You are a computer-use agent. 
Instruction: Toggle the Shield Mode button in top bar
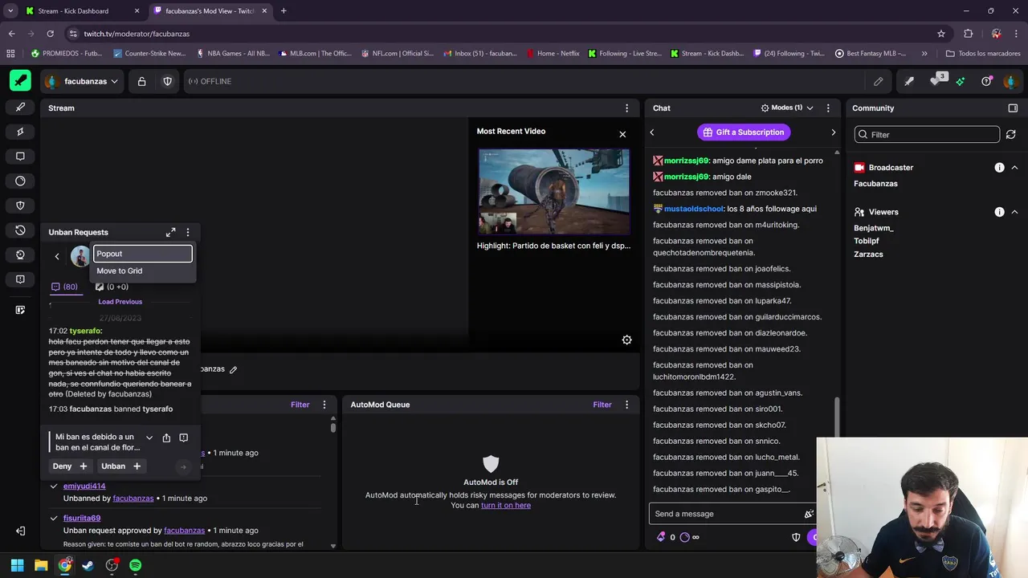coord(167,81)
